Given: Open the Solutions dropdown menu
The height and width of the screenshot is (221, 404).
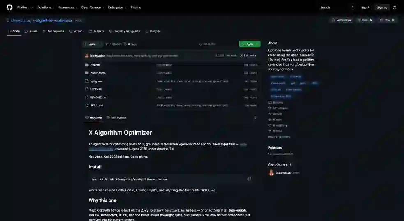Looking at the screenshot, I should (46, 7).
